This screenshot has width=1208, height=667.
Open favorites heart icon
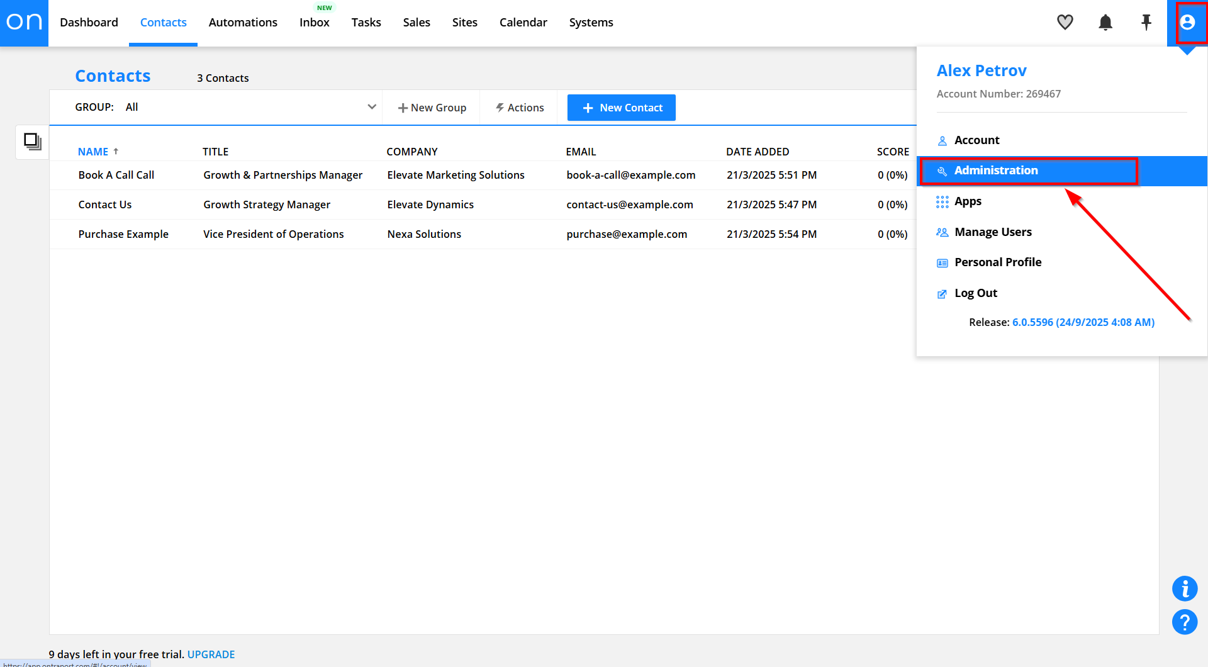(1065, 23)
